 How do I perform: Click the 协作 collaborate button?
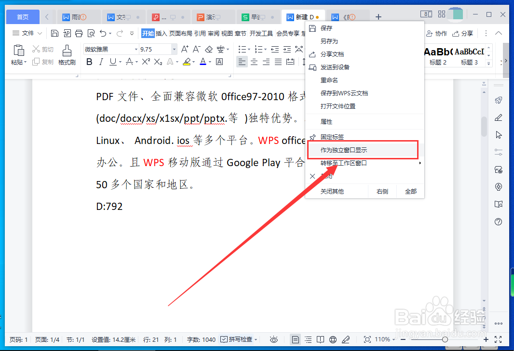point(437,33)
